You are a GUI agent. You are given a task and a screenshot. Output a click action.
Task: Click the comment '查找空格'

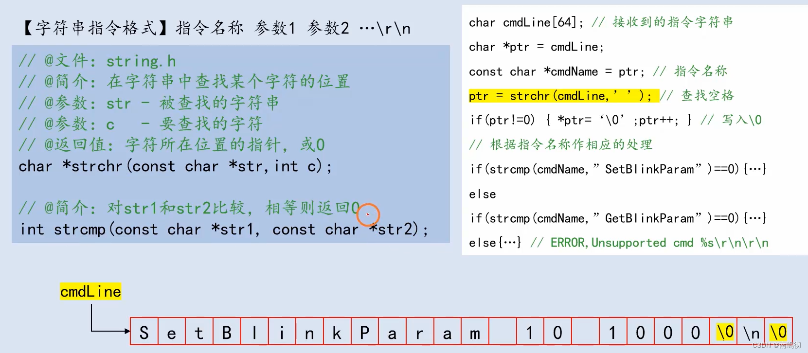coord(707,95)
